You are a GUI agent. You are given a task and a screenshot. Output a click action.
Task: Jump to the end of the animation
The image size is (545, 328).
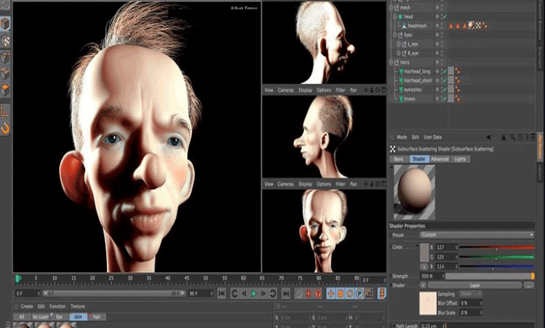pos(286,294)
